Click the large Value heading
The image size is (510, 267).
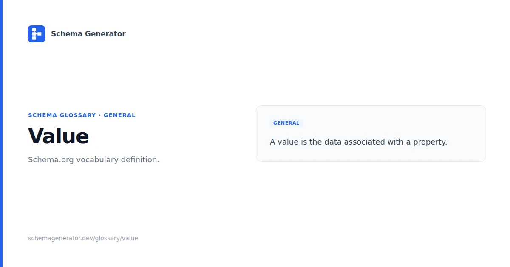coord(59,136)
